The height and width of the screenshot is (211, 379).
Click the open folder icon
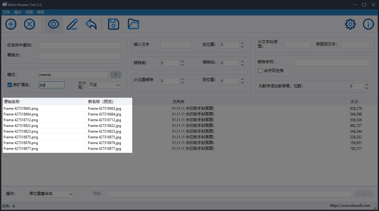[133, 24]
